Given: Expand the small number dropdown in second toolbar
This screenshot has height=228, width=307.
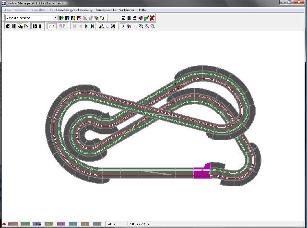Looking at the screenshot, I should click(x=54, y=26).
